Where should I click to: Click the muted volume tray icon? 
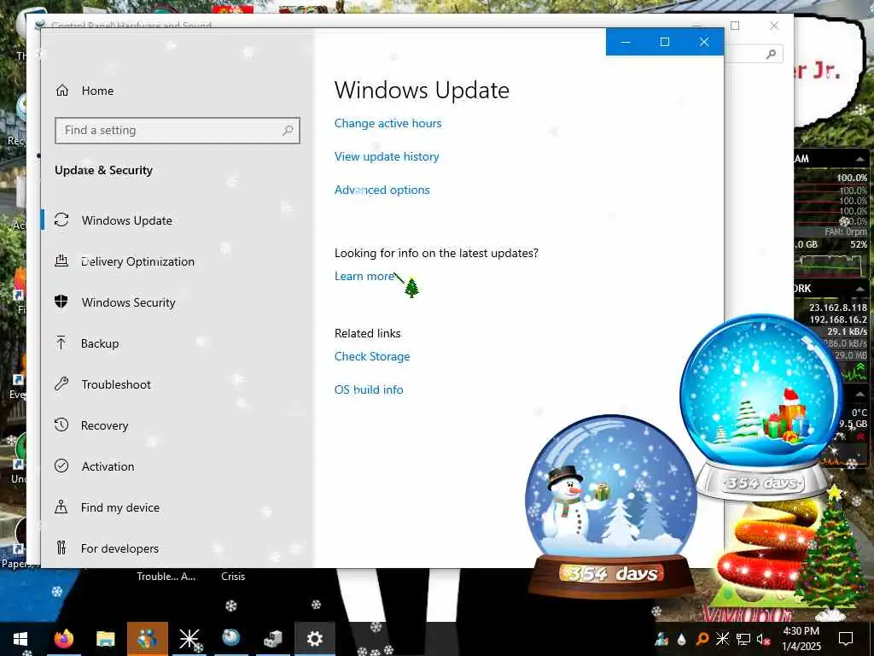763,639
